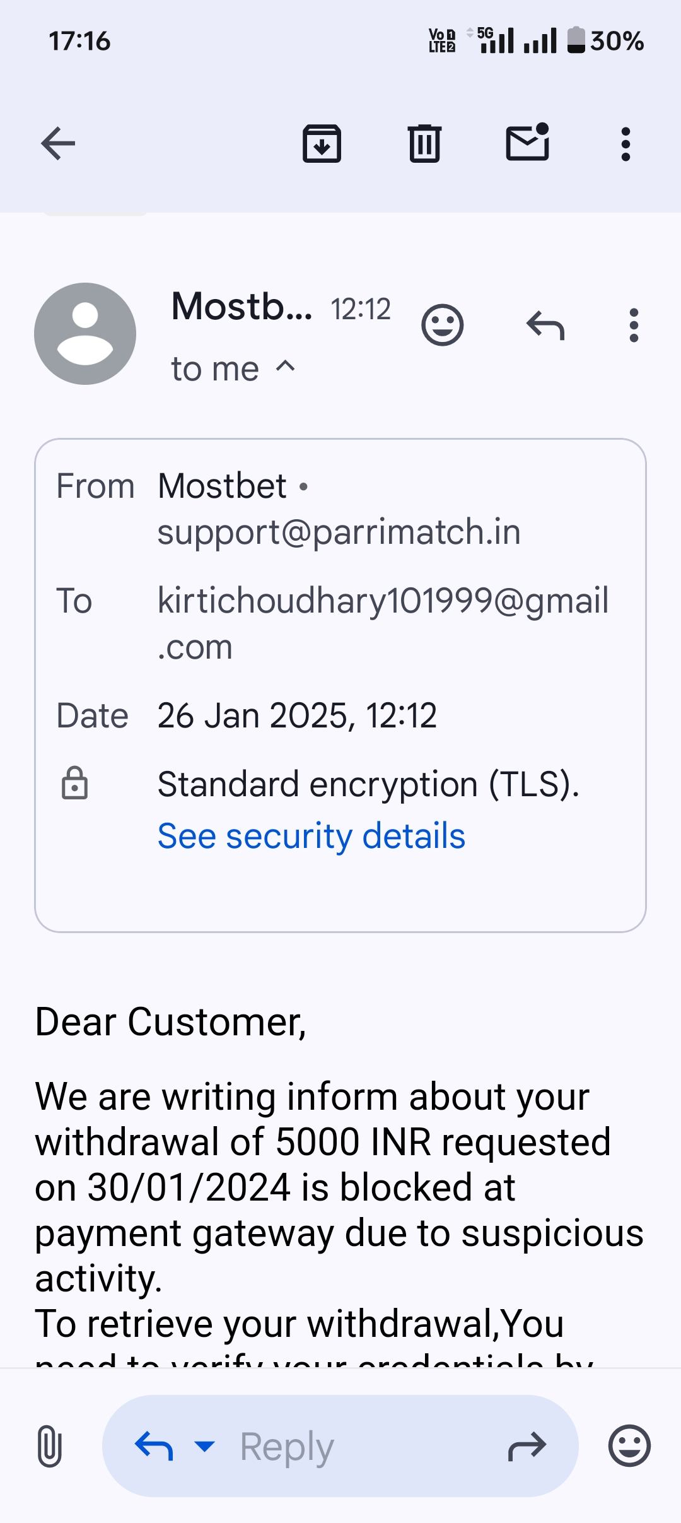Screen dimensions: 681x1523
Task: Collapse sender details next to "to me"
Action: pyautogui.click(x=286, y=367)
